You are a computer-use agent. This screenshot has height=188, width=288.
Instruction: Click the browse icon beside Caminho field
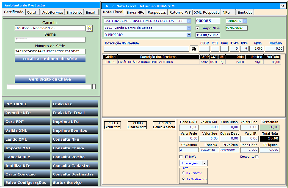tap(90, 28)
